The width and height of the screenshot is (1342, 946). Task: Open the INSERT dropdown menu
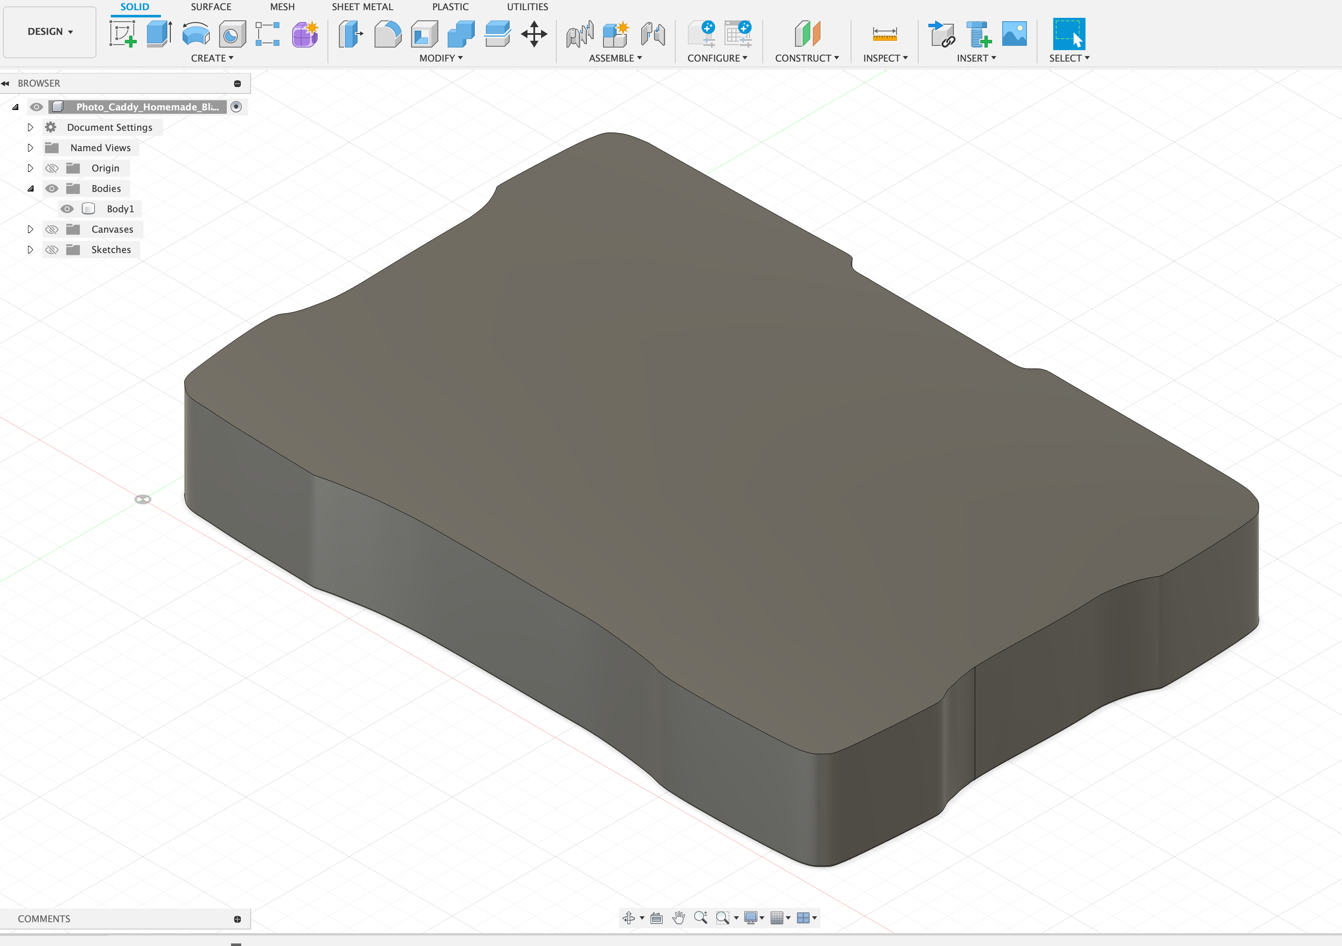pos(976,59)
